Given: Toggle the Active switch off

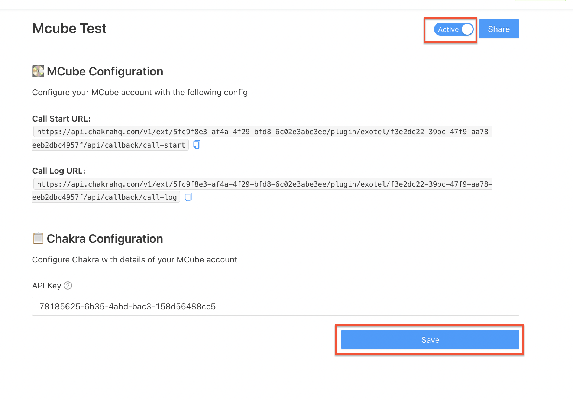Looking at the screenshot, I should point(453,29).
